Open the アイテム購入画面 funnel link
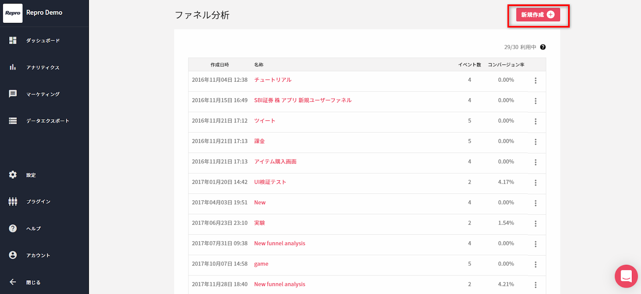641x294 pixels. point(275,161)
